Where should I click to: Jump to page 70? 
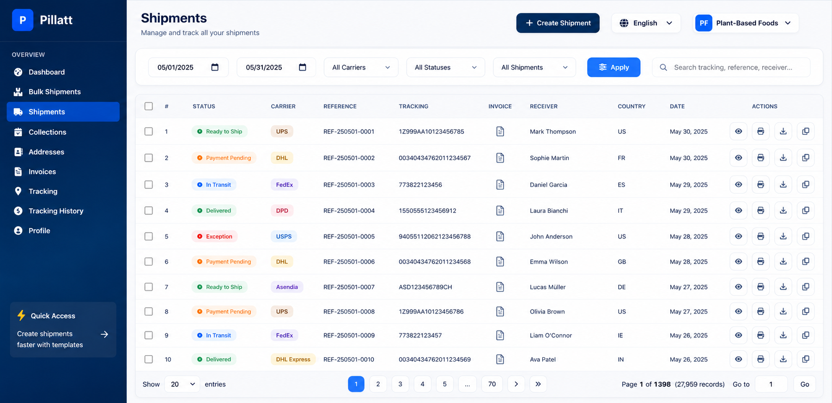tap(492, 384)
